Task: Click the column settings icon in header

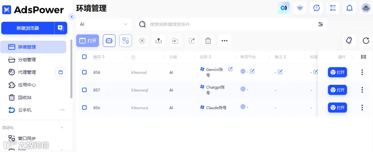Action: pyautogui.click(x=363, y=57)
